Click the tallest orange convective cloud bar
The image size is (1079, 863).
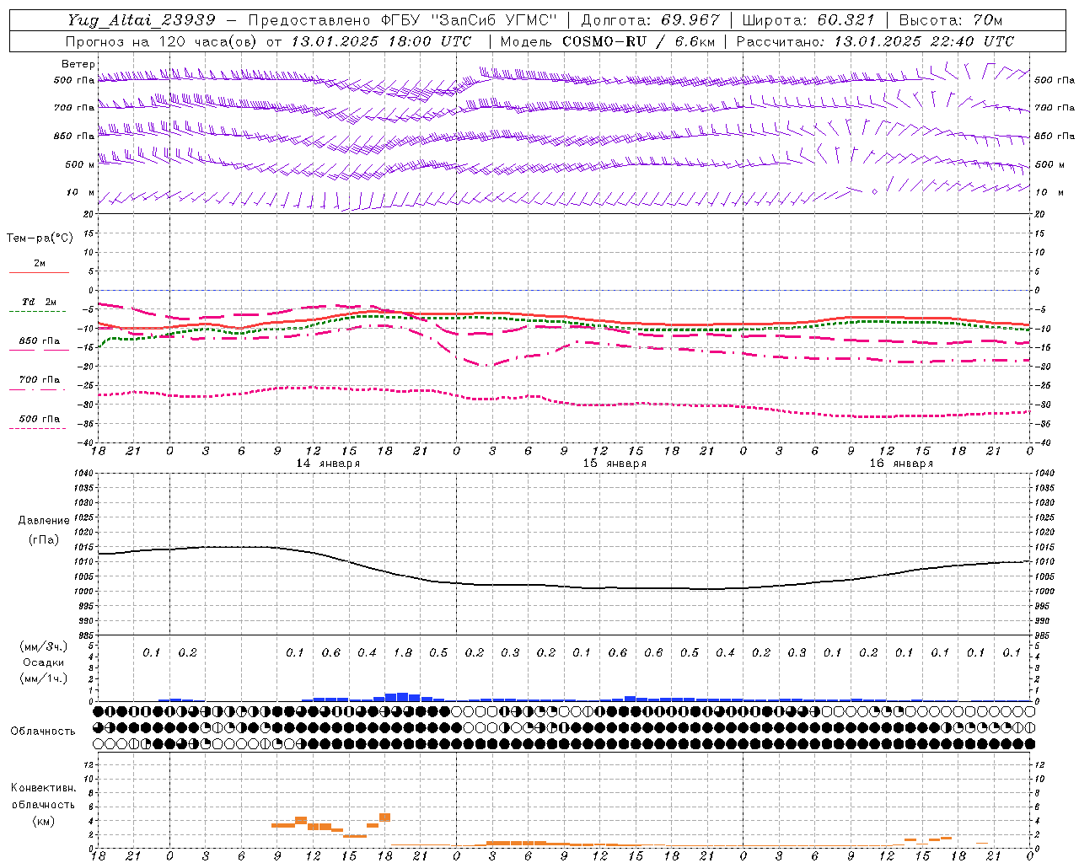(x=385, y=817)
